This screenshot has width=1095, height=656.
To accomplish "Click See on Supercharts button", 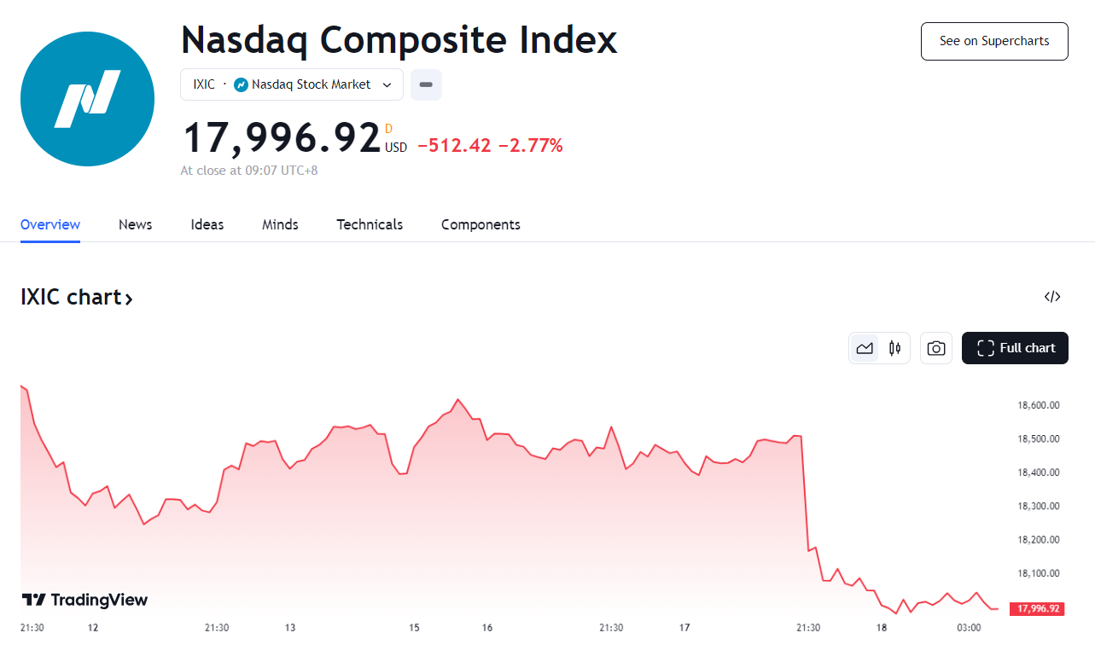I will click(994, 41).
